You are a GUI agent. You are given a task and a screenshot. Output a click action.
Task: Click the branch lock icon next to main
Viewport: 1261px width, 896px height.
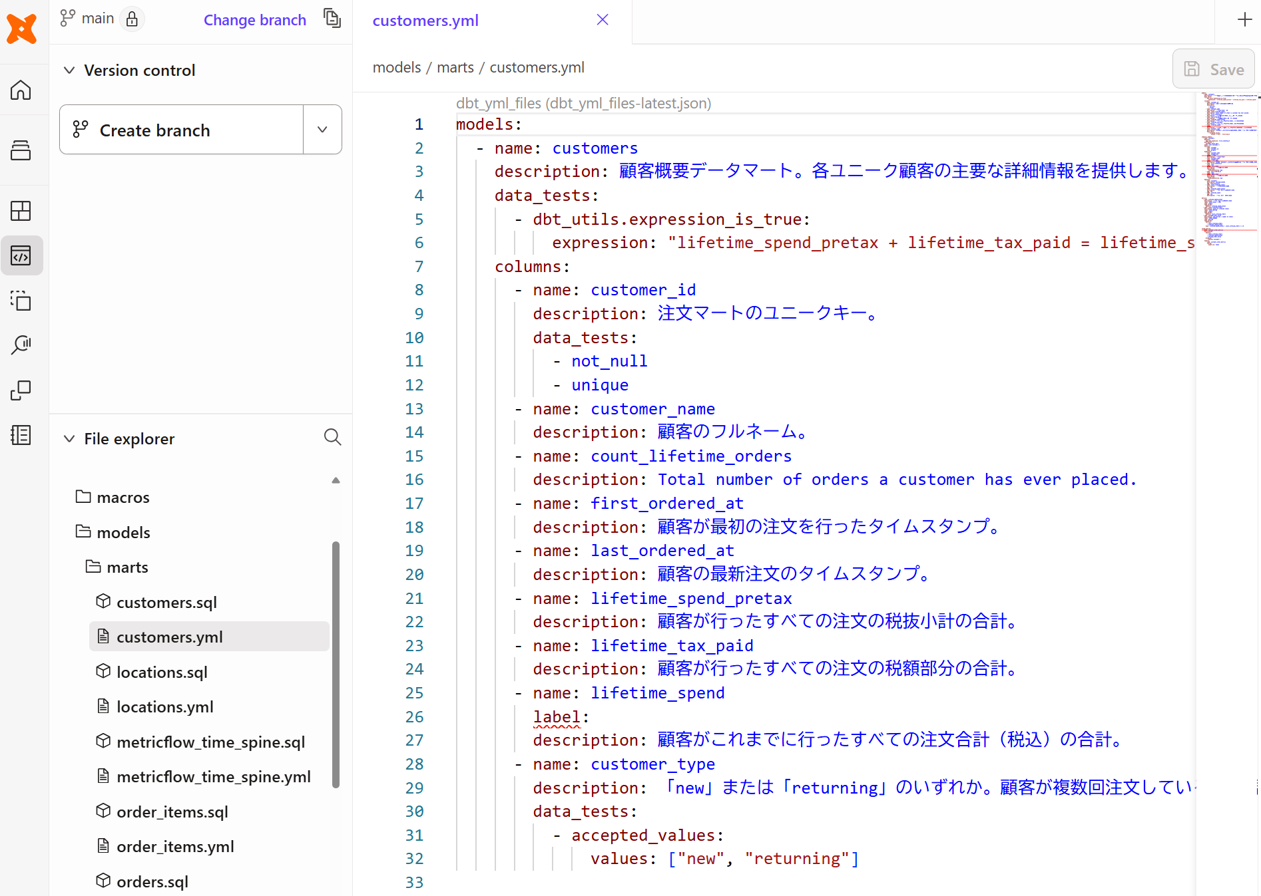pos(132,19)
